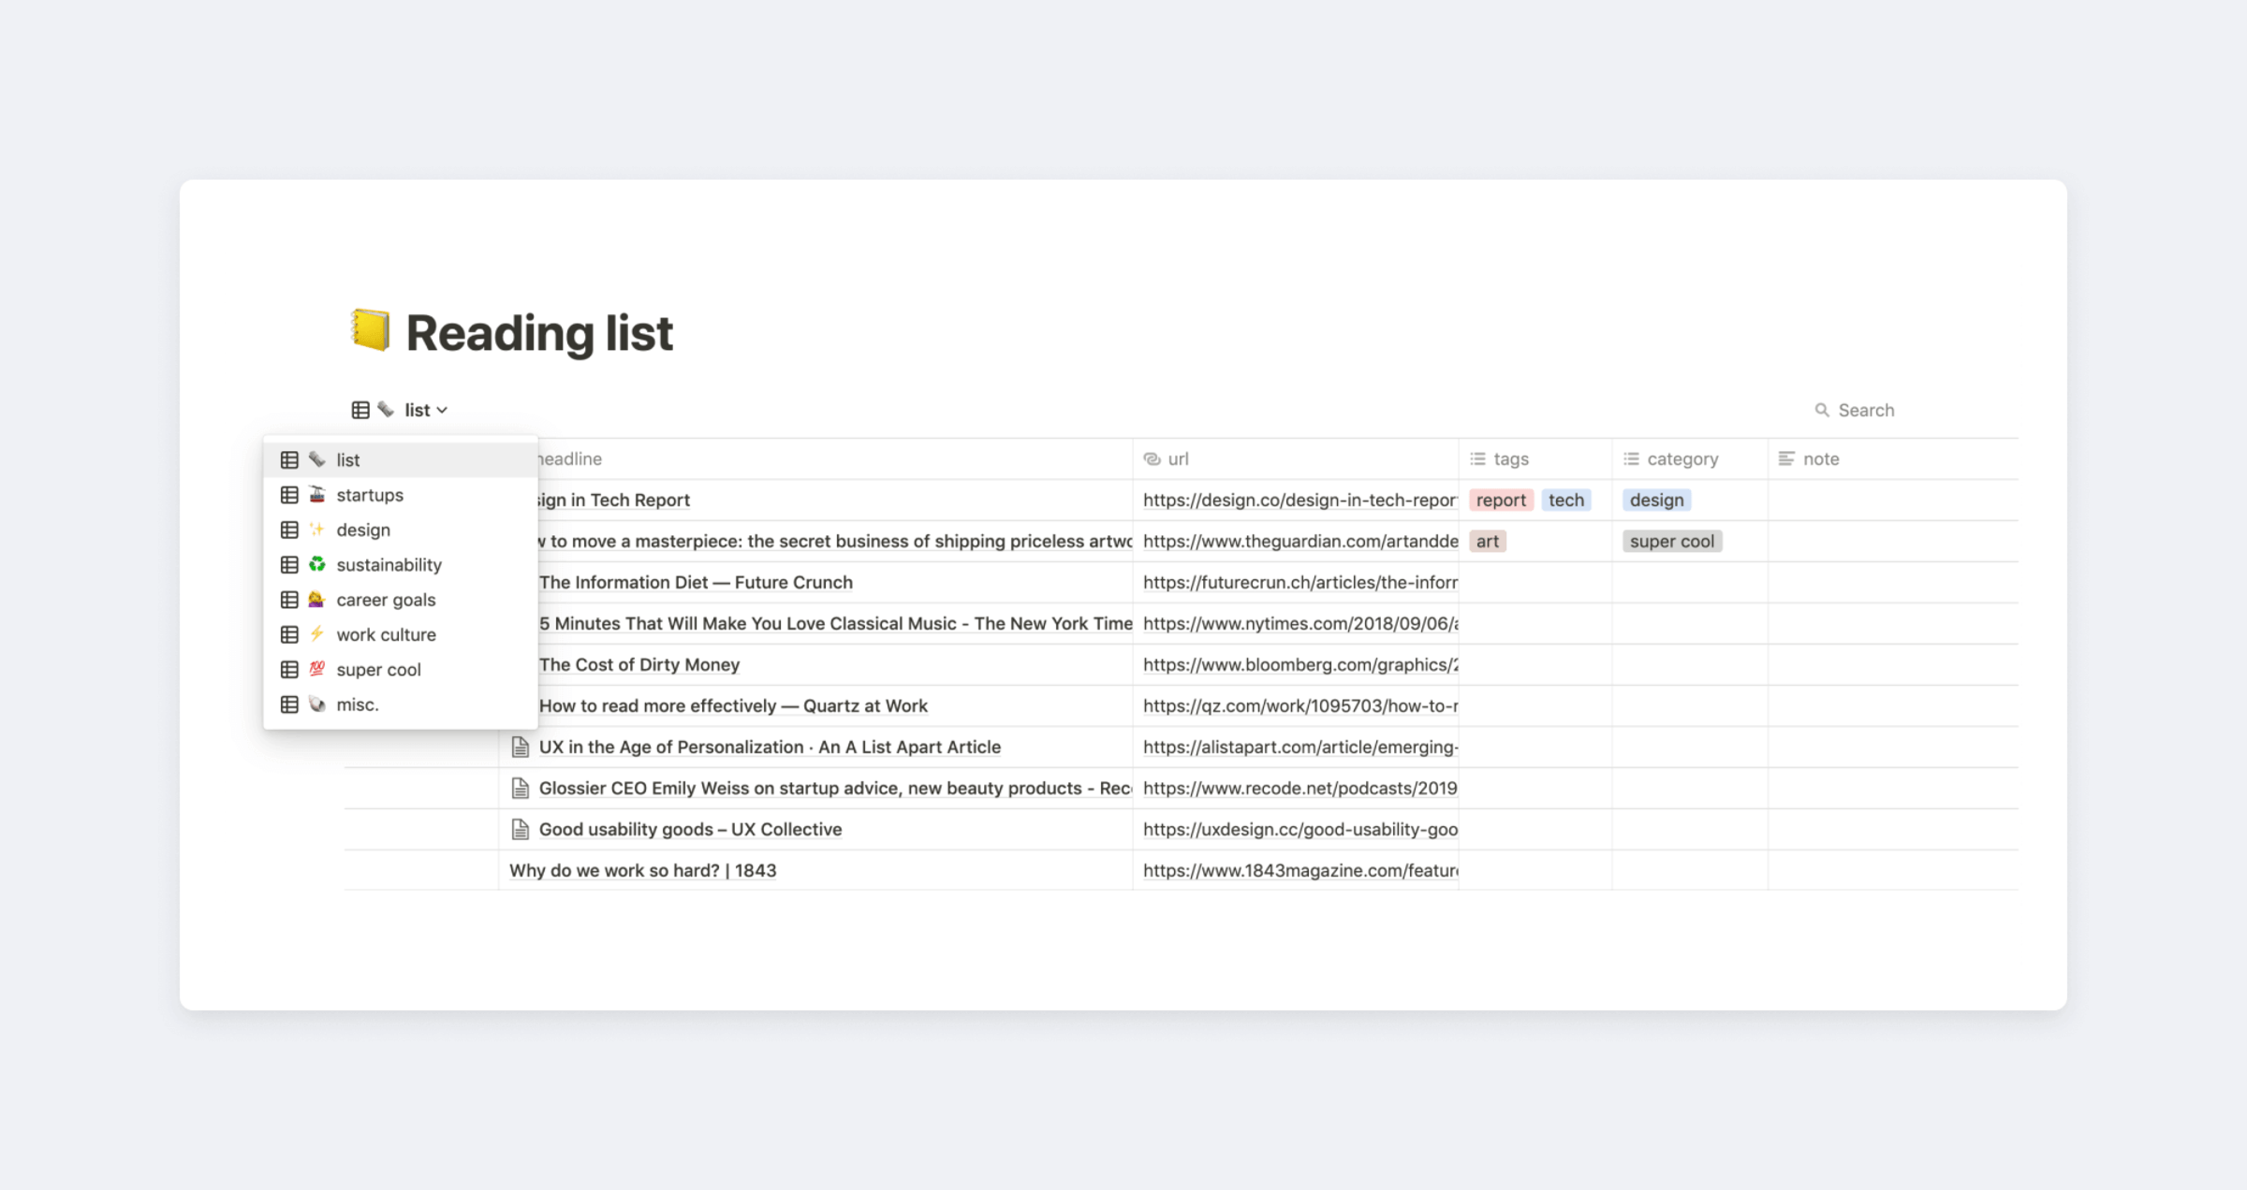Screen dimensions: 2247x1190
Task: Click the super cool category tag
Action: coord(1670,539)
